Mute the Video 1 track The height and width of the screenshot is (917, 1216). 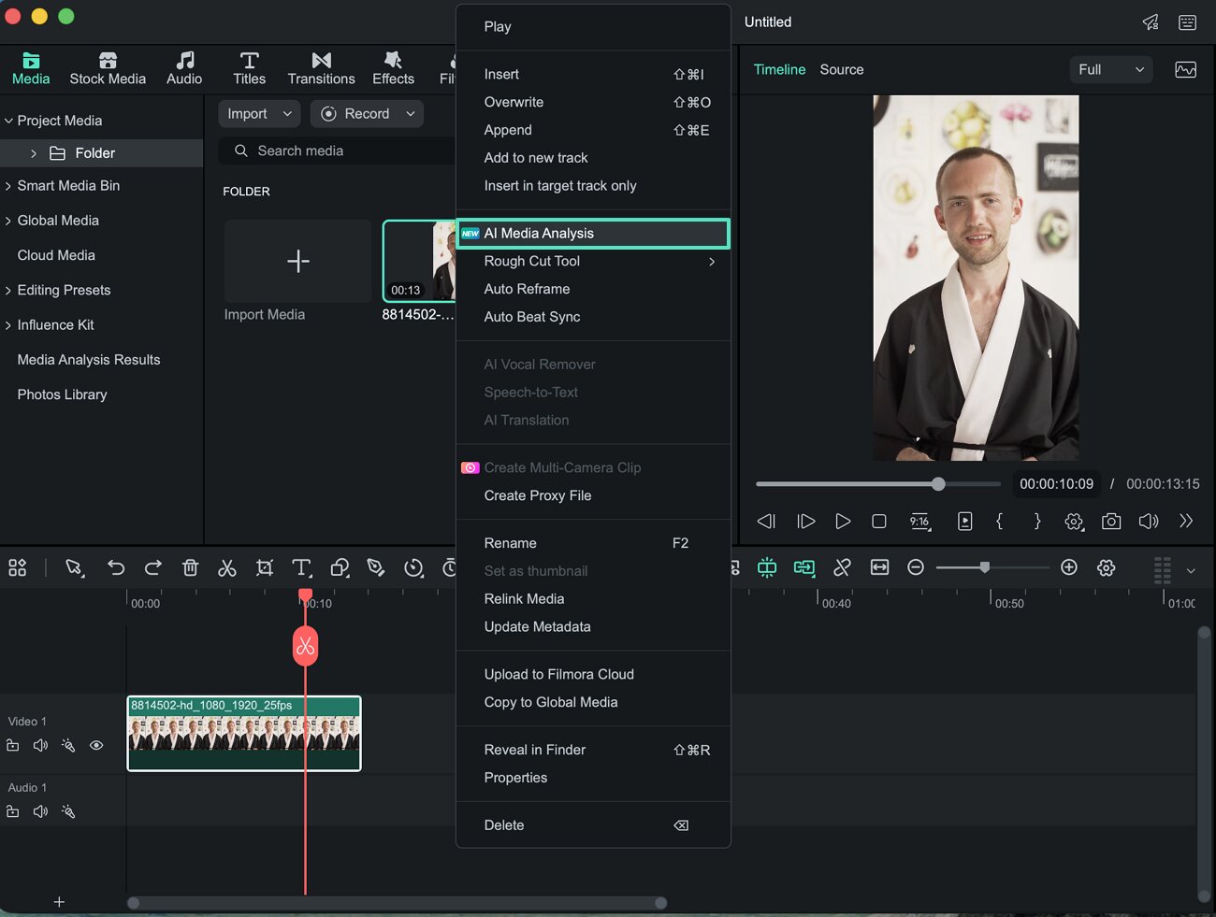click(x=40, y=746)
